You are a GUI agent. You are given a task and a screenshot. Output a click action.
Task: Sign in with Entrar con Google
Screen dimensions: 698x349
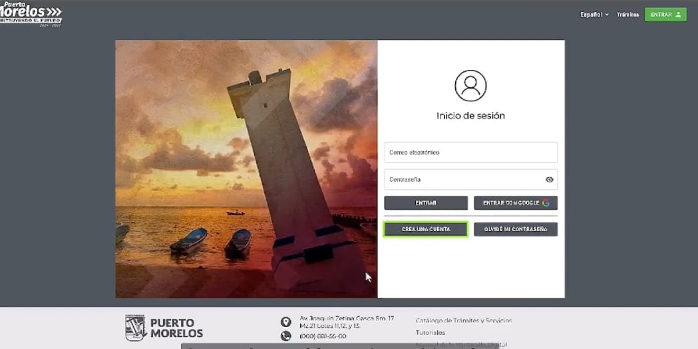[515, 203]
